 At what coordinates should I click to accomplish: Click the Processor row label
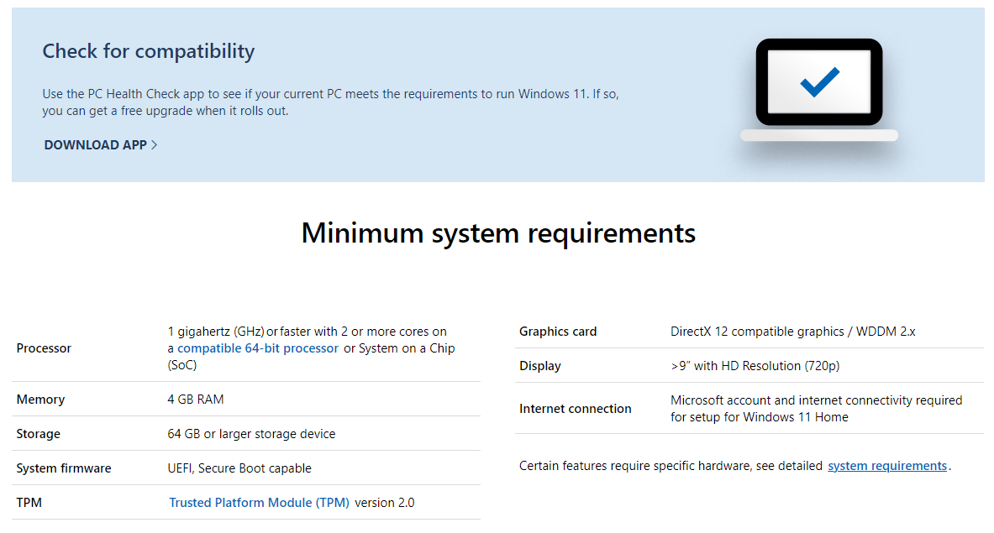click(x=44, y=348)
